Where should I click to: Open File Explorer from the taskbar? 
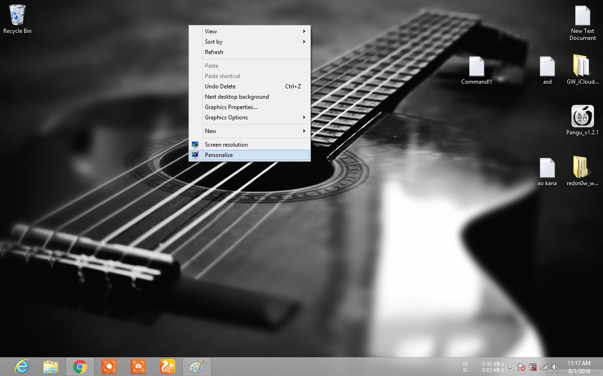(51, 366)
